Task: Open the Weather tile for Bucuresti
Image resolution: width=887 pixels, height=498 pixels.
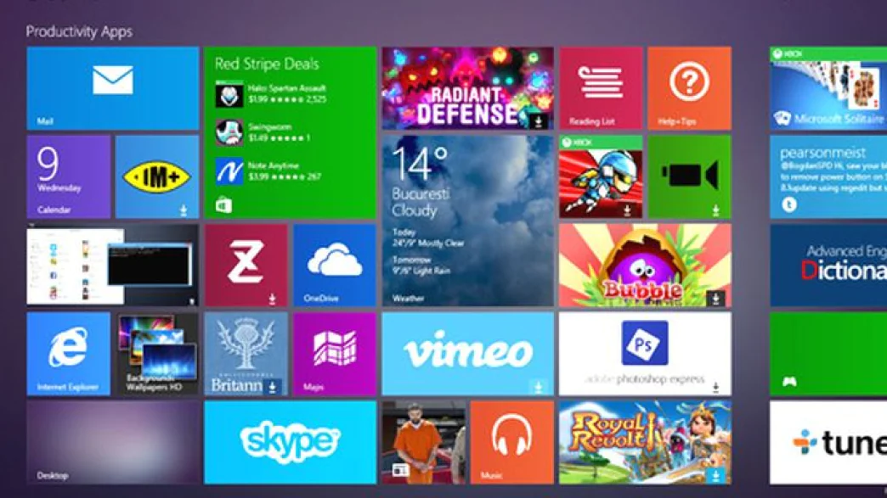Action: coord(468,221)
